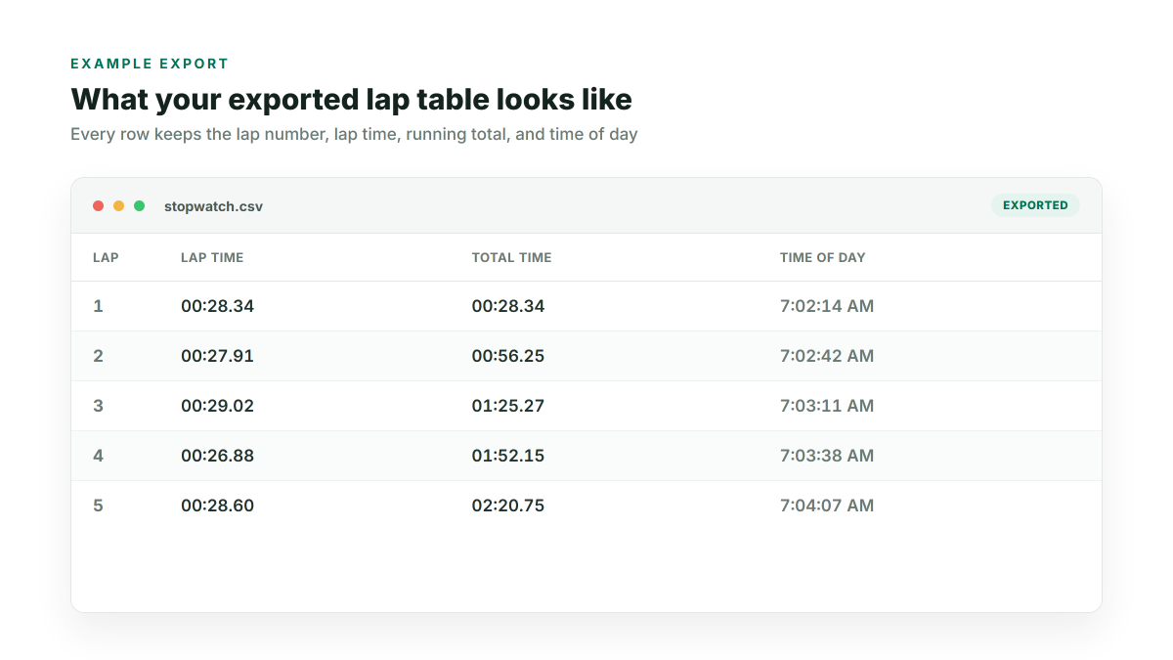Click the yellow window dot

point(118,205)
